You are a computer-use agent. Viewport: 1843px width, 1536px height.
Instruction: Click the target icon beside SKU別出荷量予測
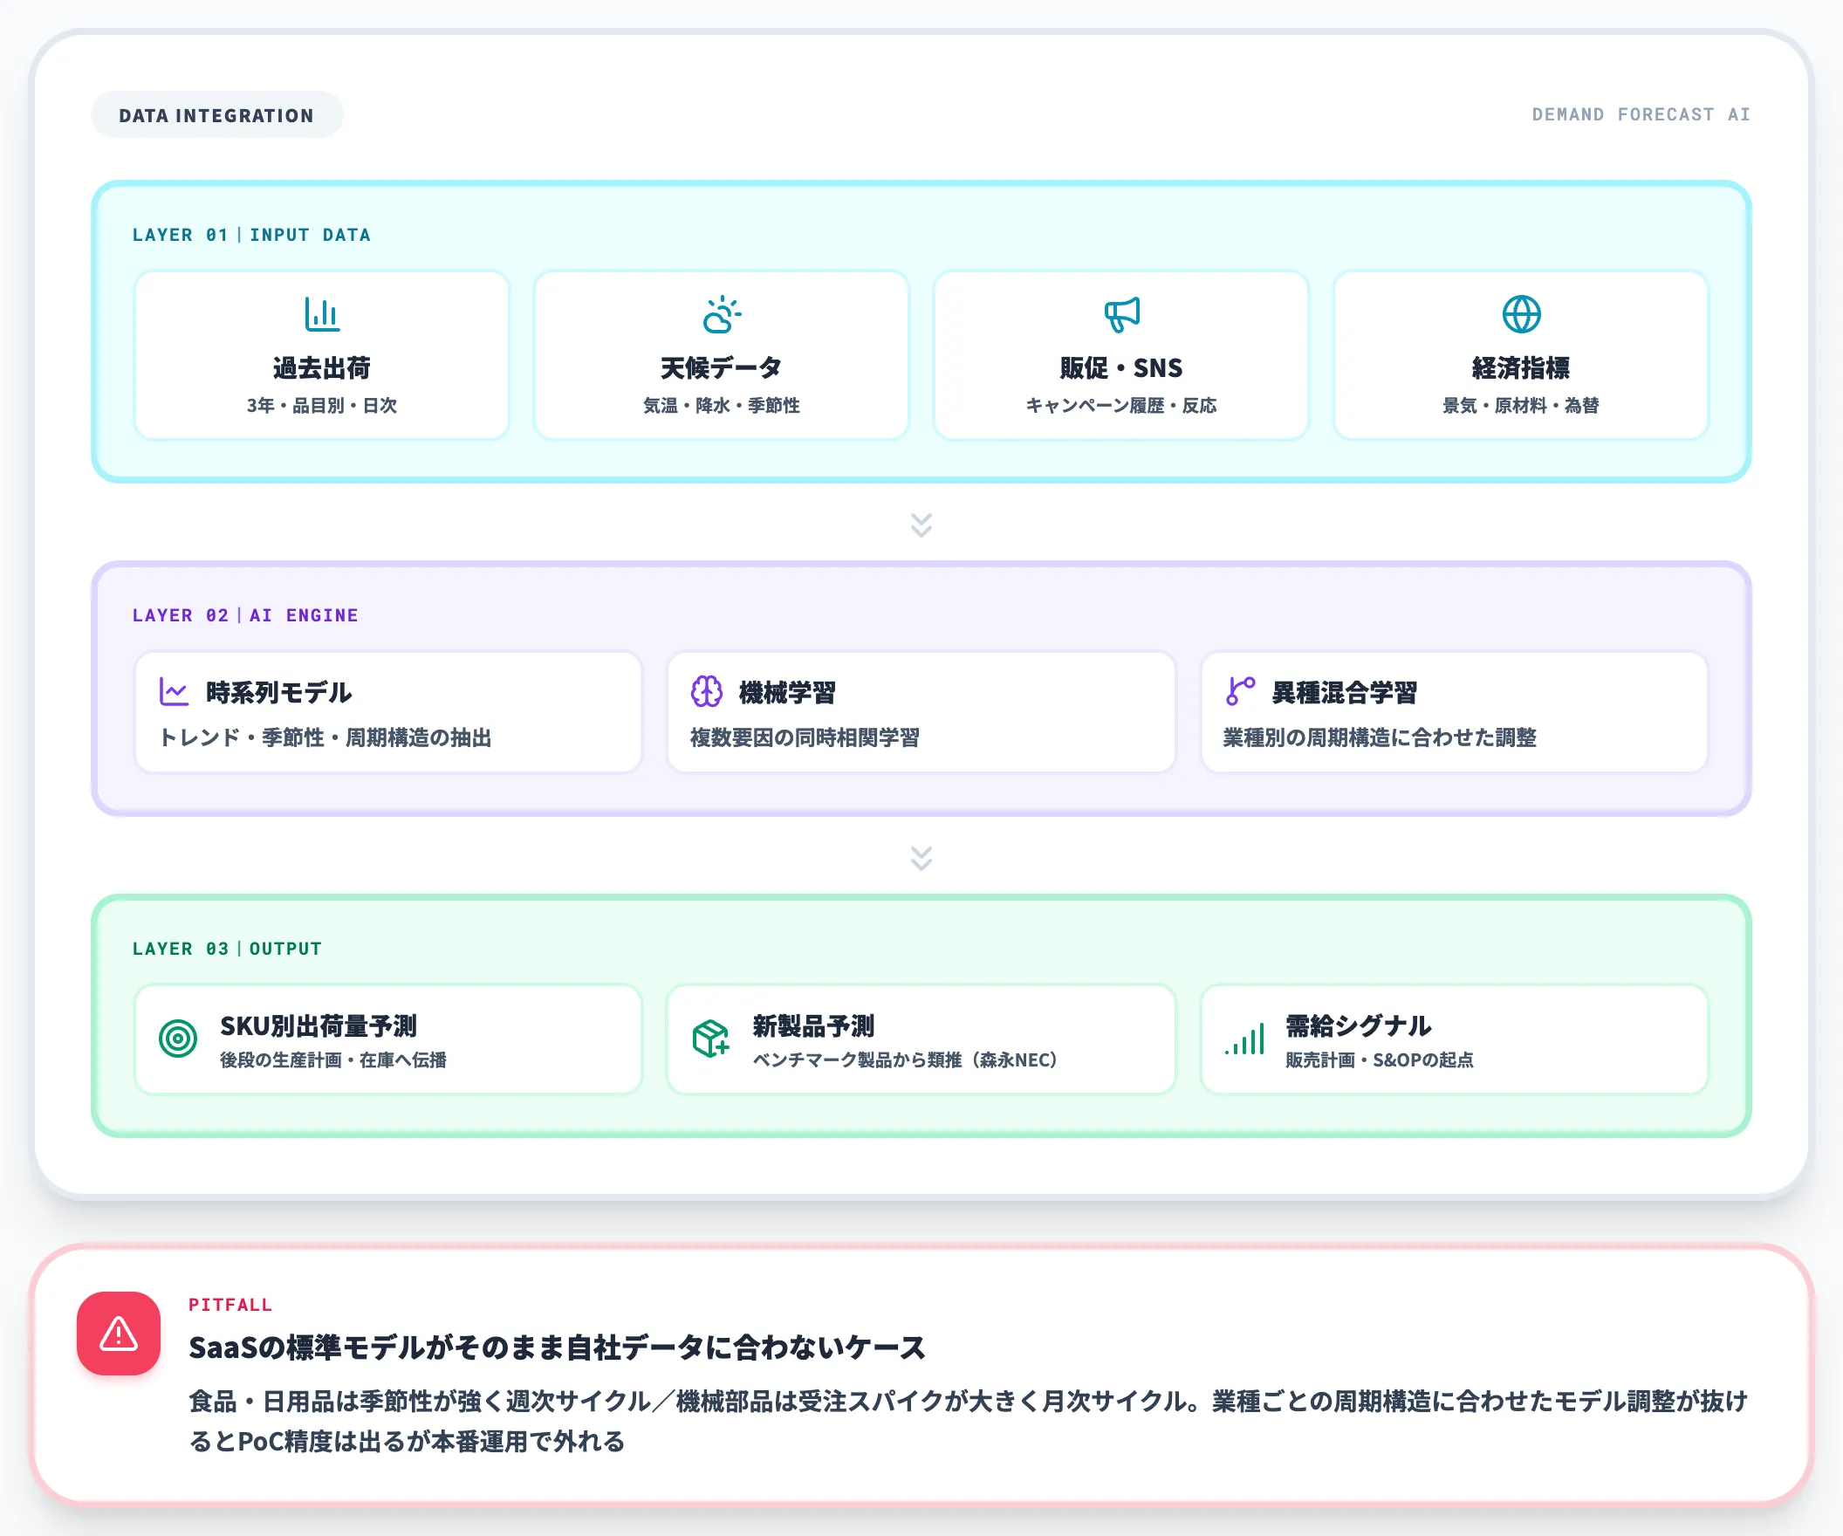coord(178,1039)
